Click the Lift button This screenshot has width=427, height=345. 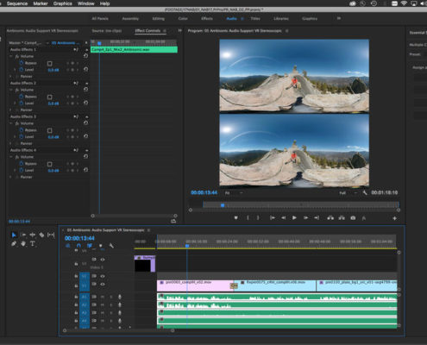click(330, 218)
